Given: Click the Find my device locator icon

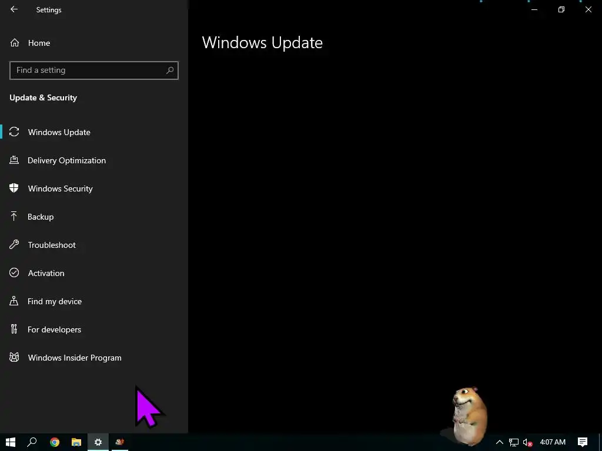Looking at the screenshot, I should click(x=14, y=301).
